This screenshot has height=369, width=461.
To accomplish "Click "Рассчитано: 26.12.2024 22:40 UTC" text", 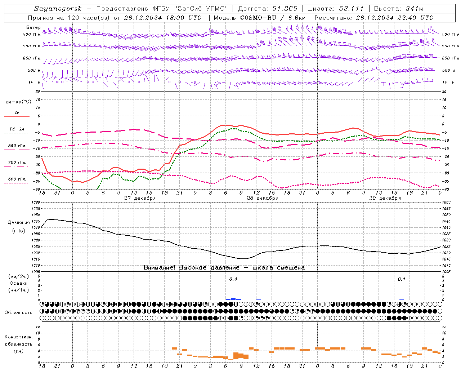I will [374, 18].
